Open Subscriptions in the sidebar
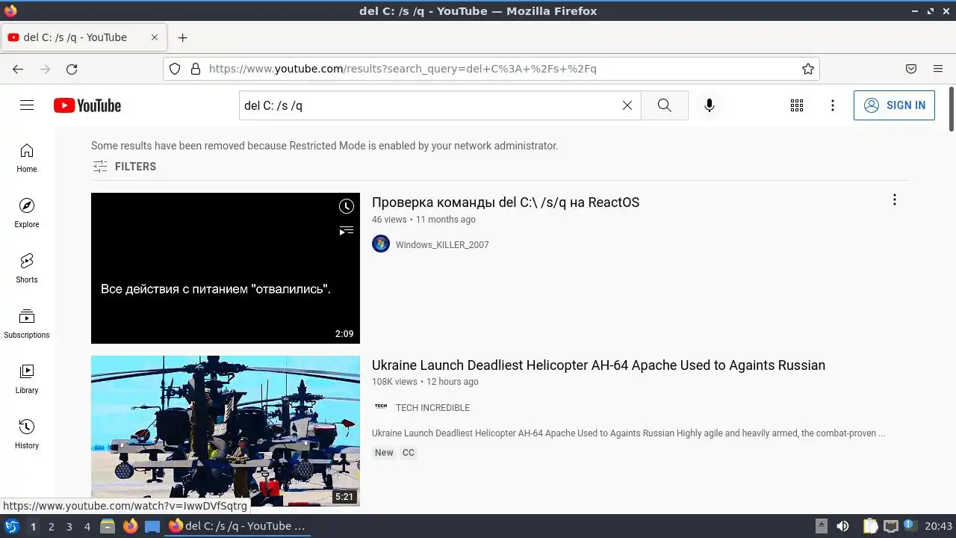The width and height of the screenshot is (956, 538). tap(27, 324)
